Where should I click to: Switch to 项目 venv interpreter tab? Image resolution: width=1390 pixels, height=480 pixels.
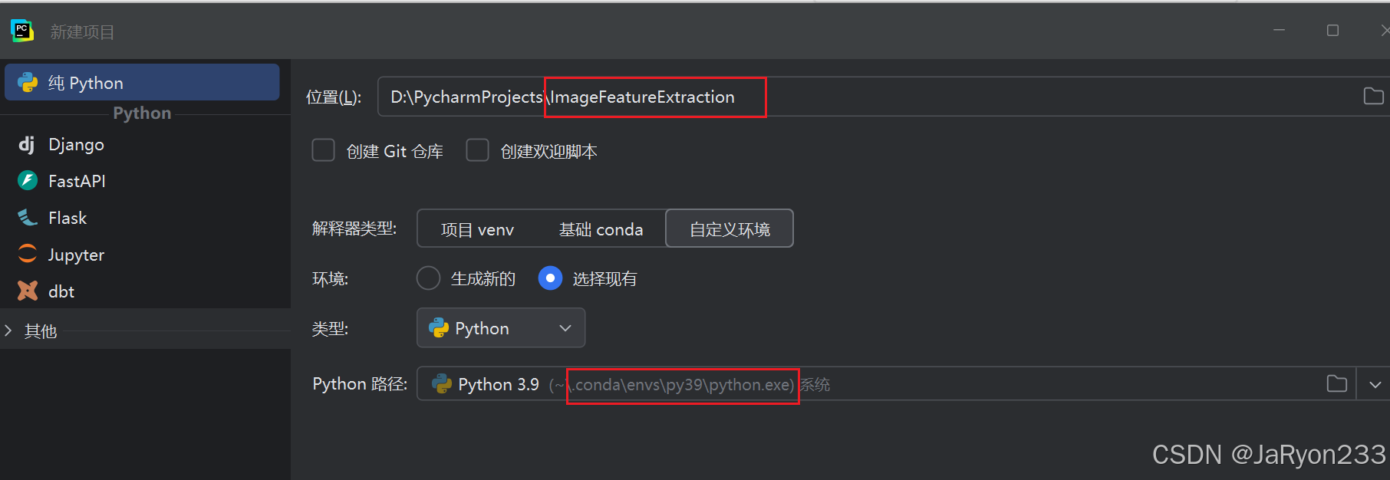(477, 229)
